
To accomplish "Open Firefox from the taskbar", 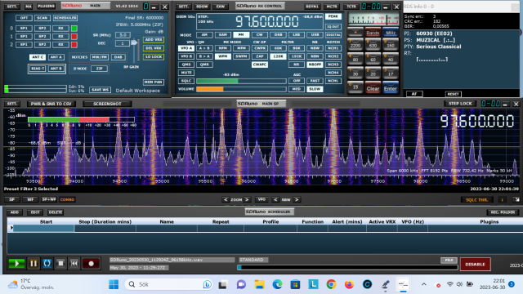I will click(x=349, y=284).
